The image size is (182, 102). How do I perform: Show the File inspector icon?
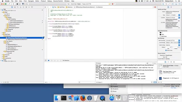pyautogui.click(x=168, y=7)
